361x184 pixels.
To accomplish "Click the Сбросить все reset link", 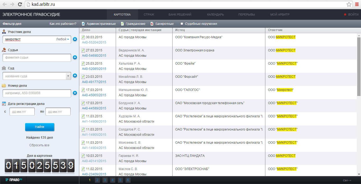I will (39, 145).
